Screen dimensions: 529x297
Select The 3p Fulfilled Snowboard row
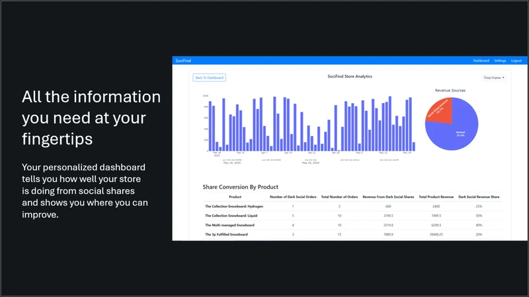point(352,235)
